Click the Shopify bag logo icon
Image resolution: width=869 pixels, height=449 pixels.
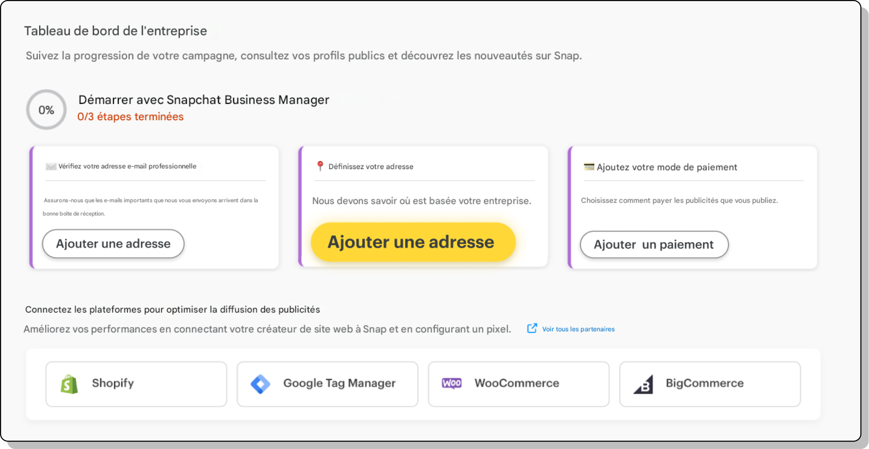(x=69, y=384)
